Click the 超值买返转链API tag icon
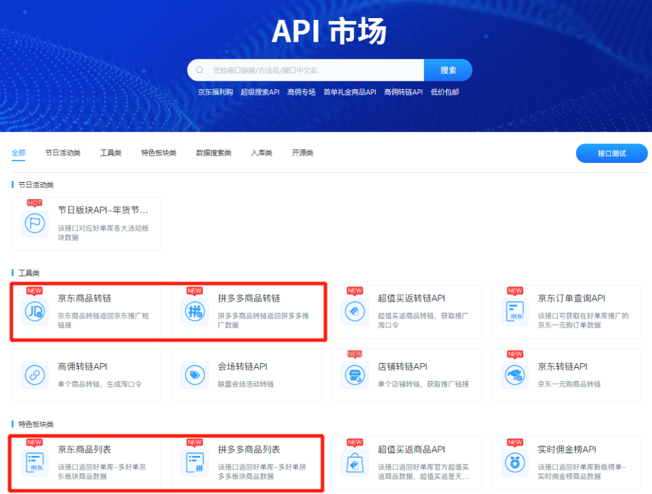652x494 pixels. [355, 312]
